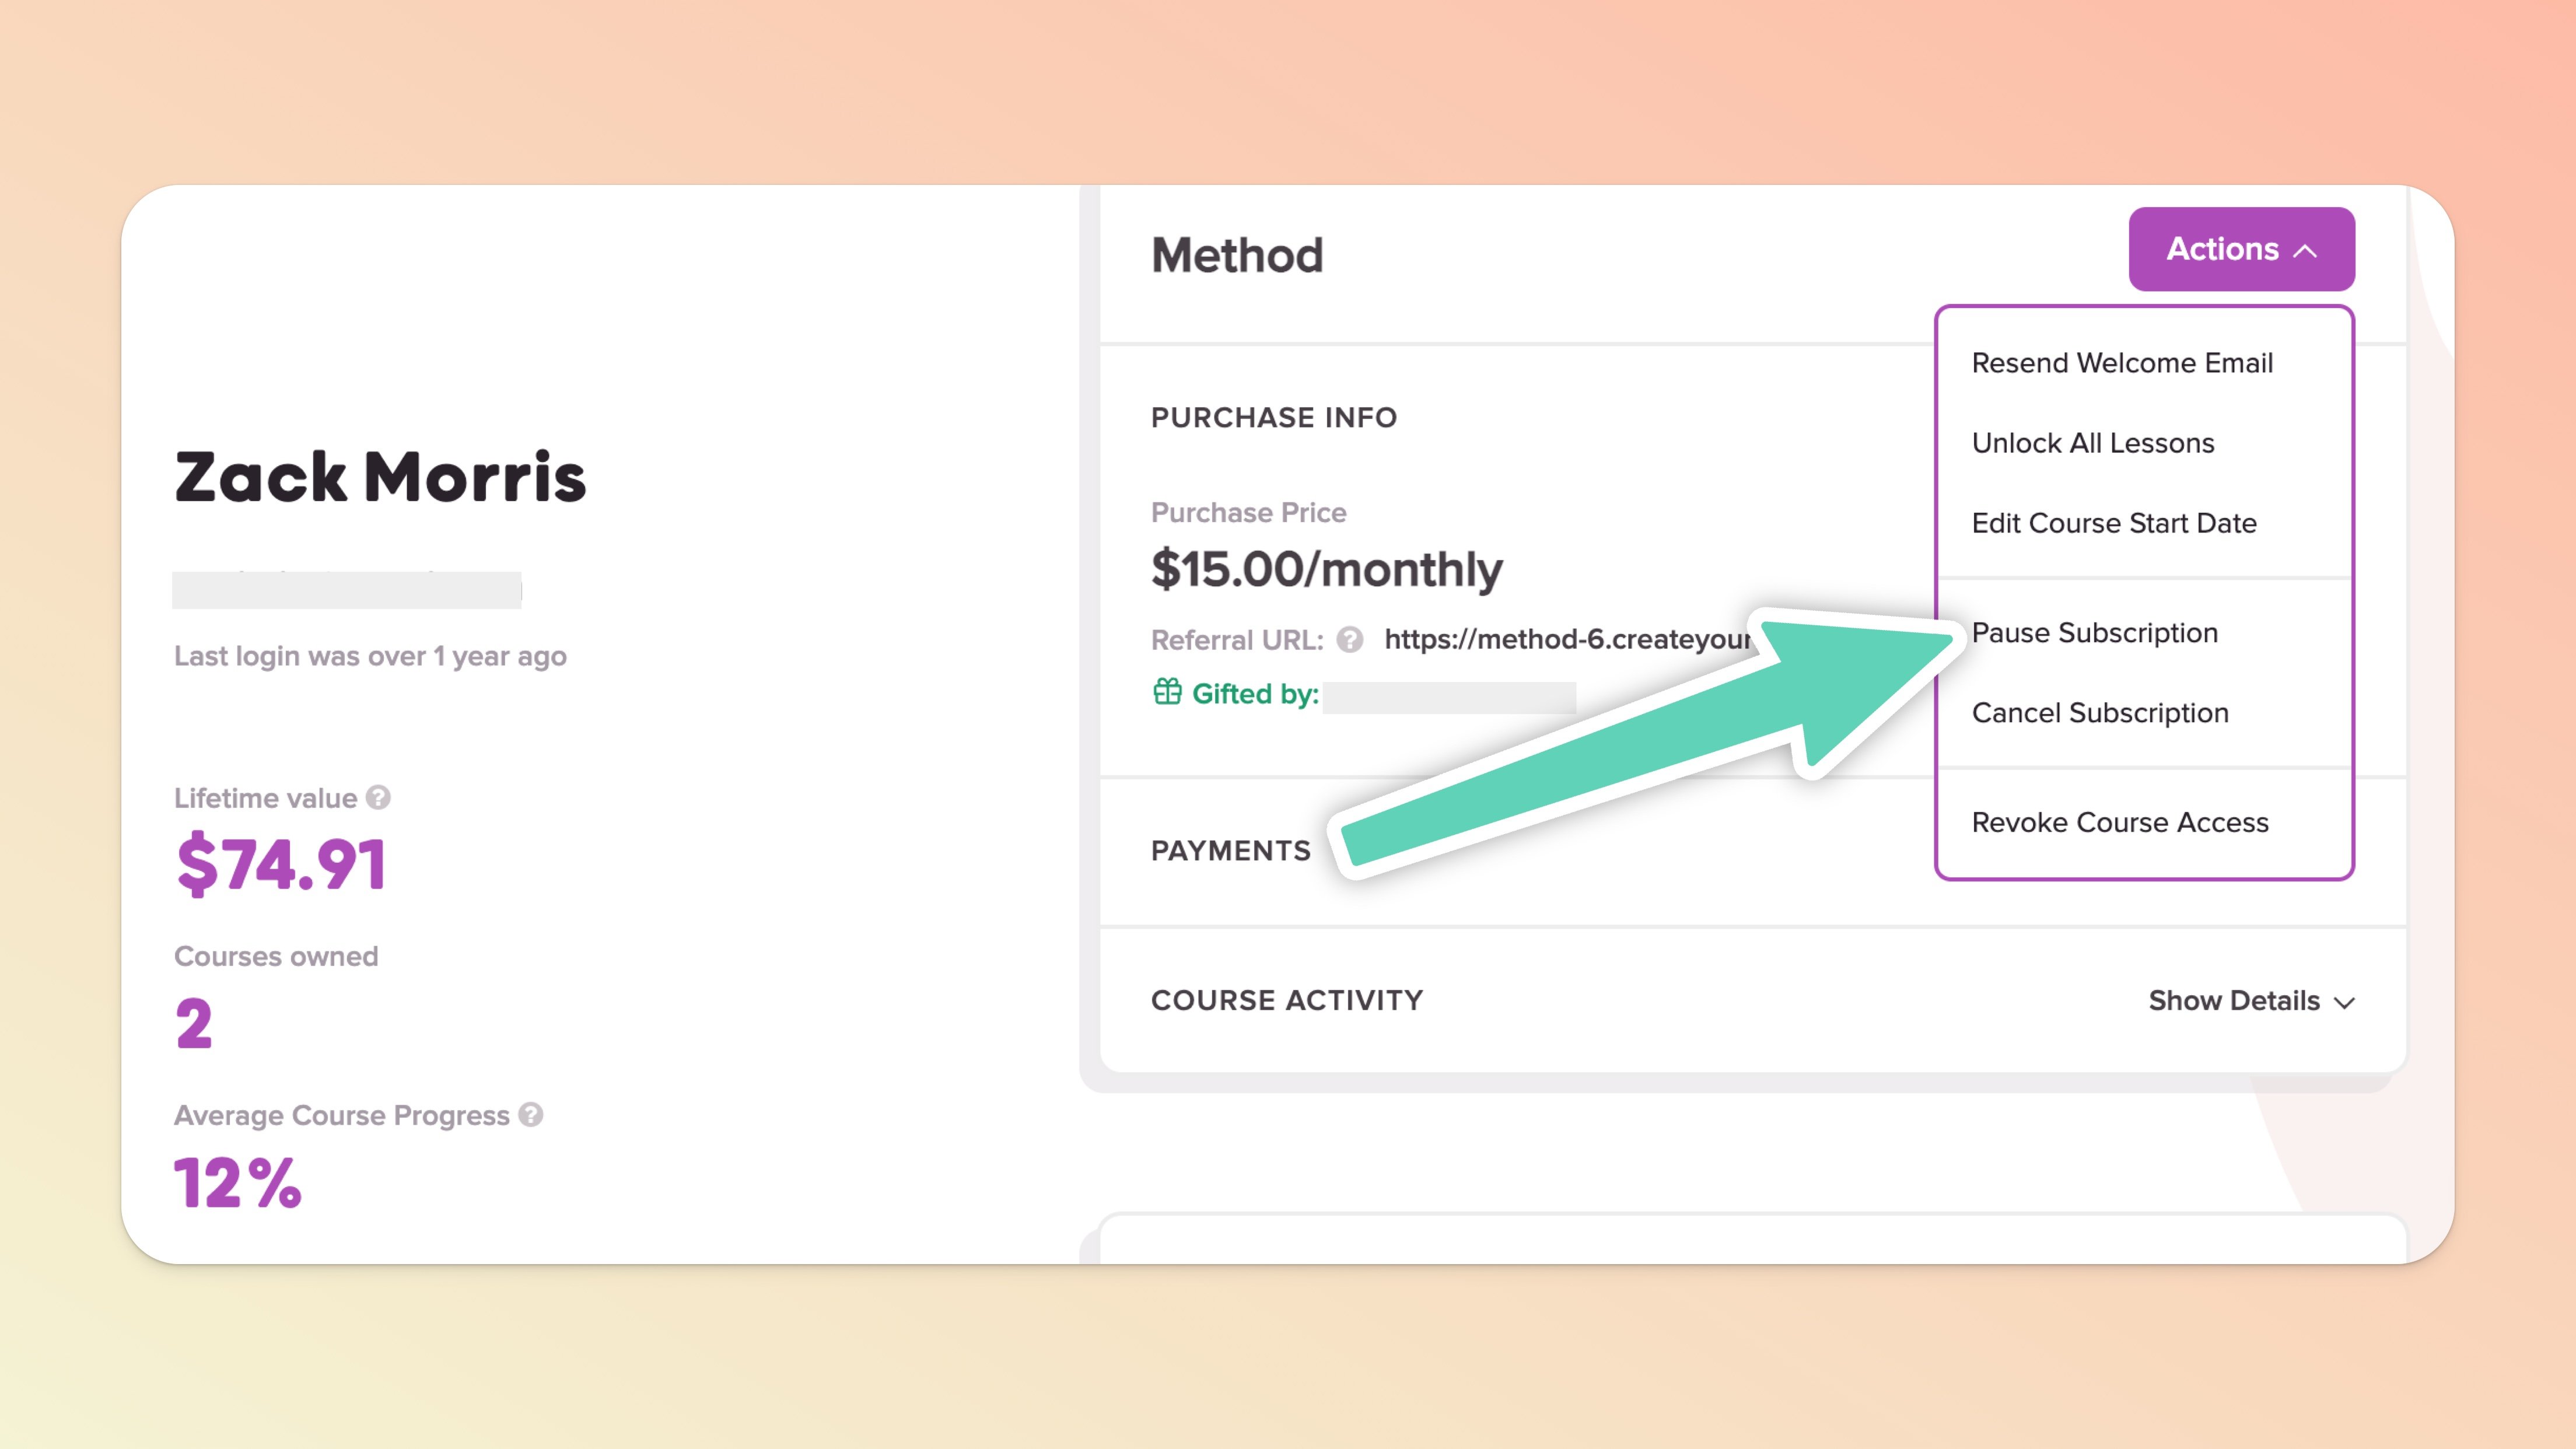Click the Zack Morris student name
2576x1449 pixels.
click(x=380, y=476)
